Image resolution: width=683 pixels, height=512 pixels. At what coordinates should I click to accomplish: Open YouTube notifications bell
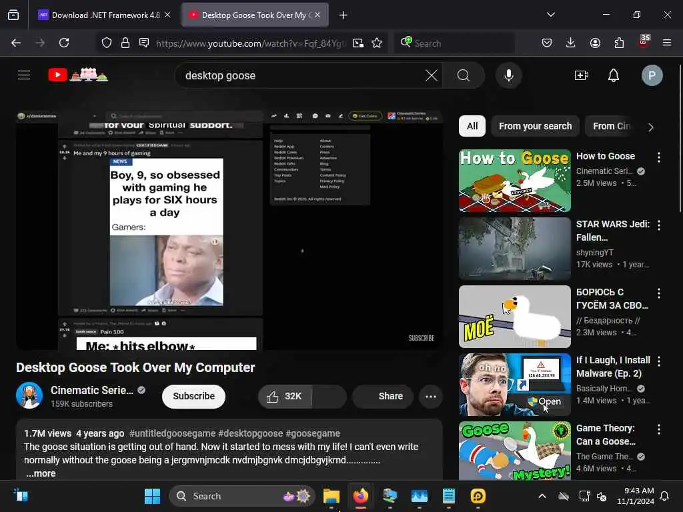(x=614, y=75)
